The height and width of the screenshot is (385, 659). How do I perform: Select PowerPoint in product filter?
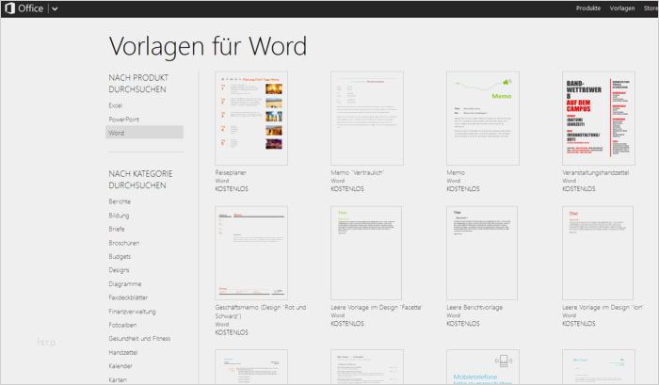click(124, 120)
